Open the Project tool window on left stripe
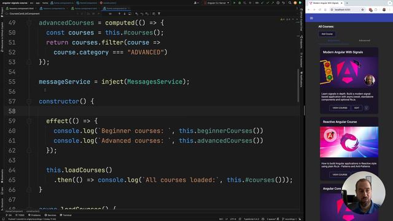The height and width of the screenshot is (221, 393). coord(2,12)
